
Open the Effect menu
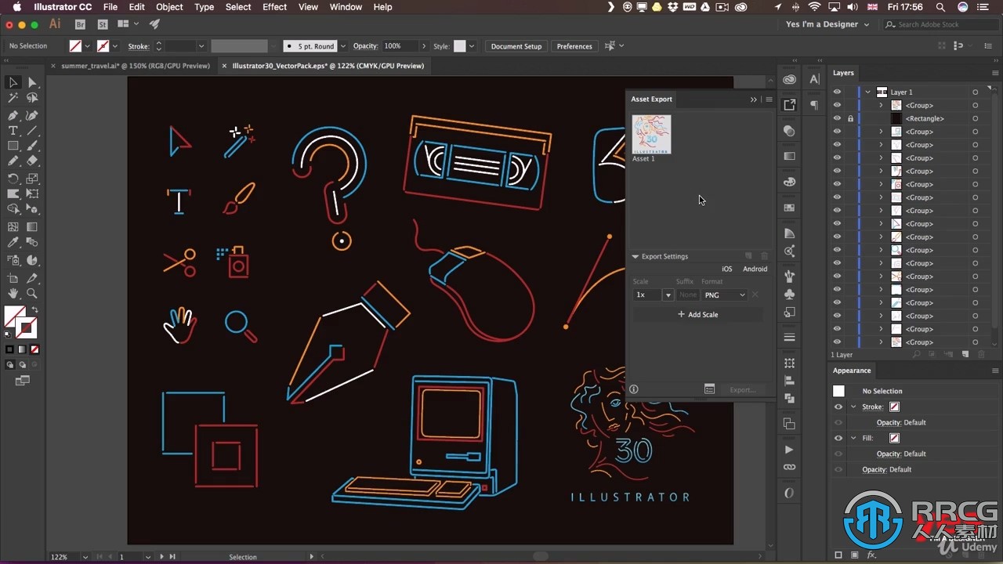click(x=274, y=7)
